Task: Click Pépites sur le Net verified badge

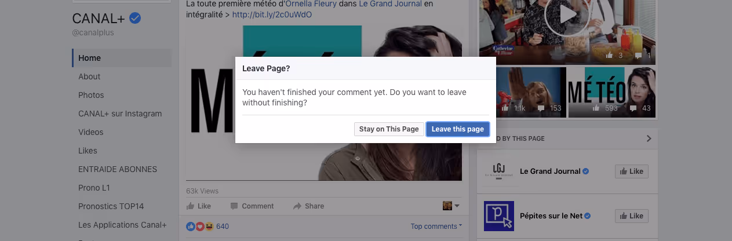Action: coord(588,216)
